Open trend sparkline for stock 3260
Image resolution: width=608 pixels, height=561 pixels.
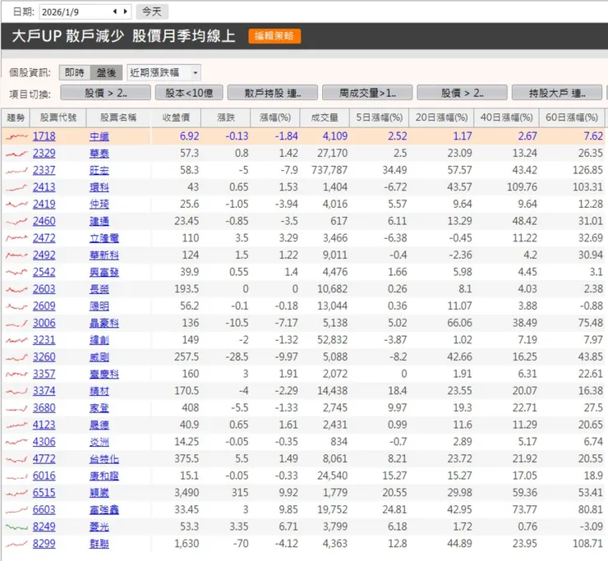coord(16,357)
